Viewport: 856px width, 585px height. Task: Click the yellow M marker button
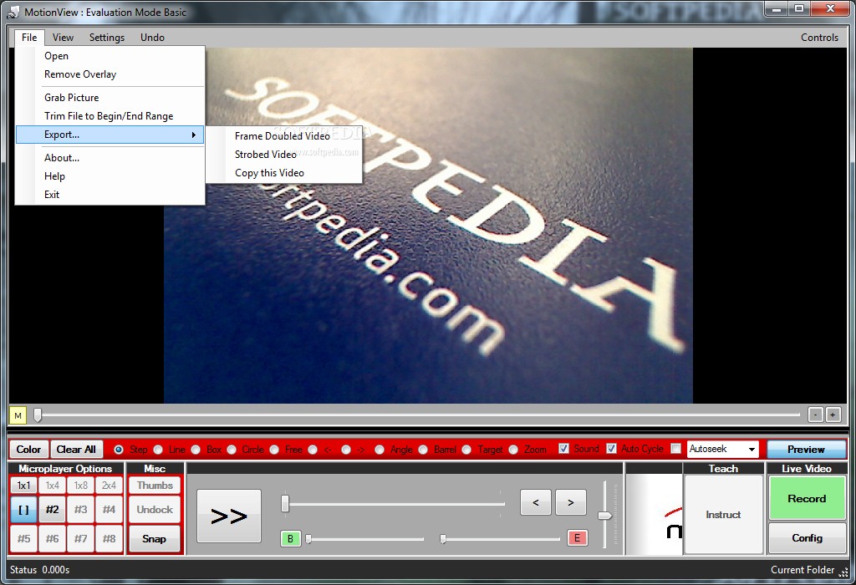click(x=18, y=416)
